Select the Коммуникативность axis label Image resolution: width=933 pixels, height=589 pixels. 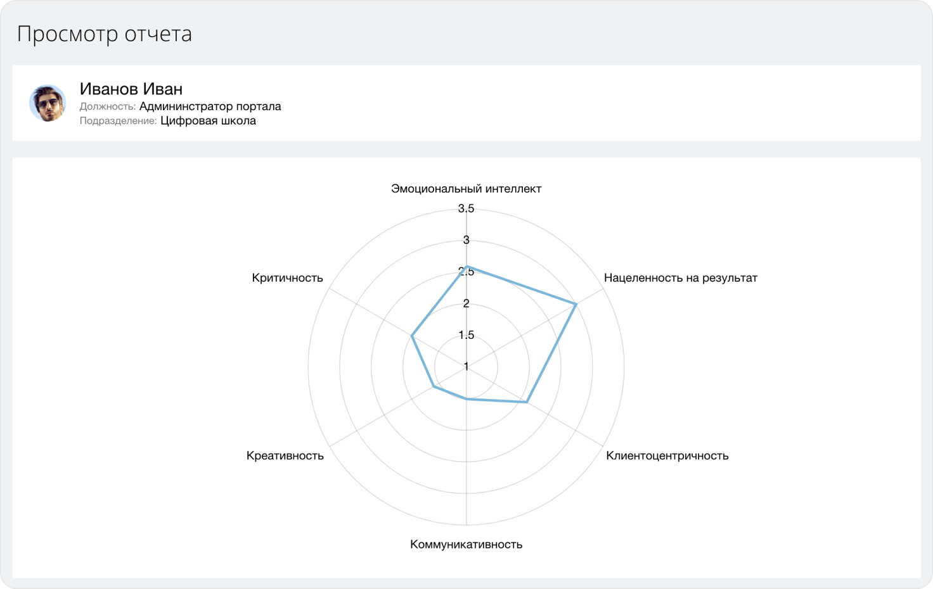(466, 545)
